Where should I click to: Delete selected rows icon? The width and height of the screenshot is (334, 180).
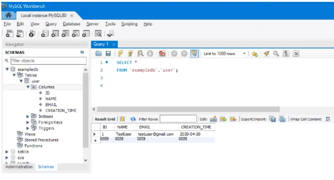tap(233, 119)
